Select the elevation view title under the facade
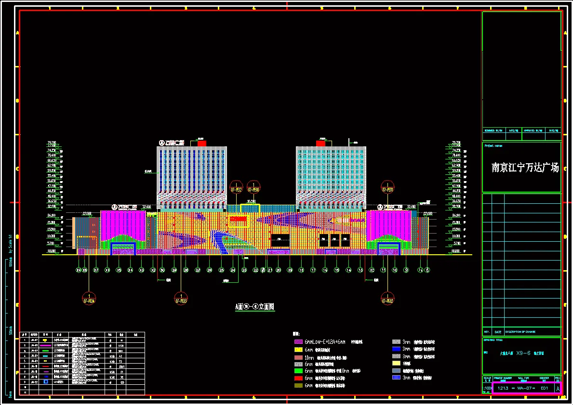 [x=255, y=307]
